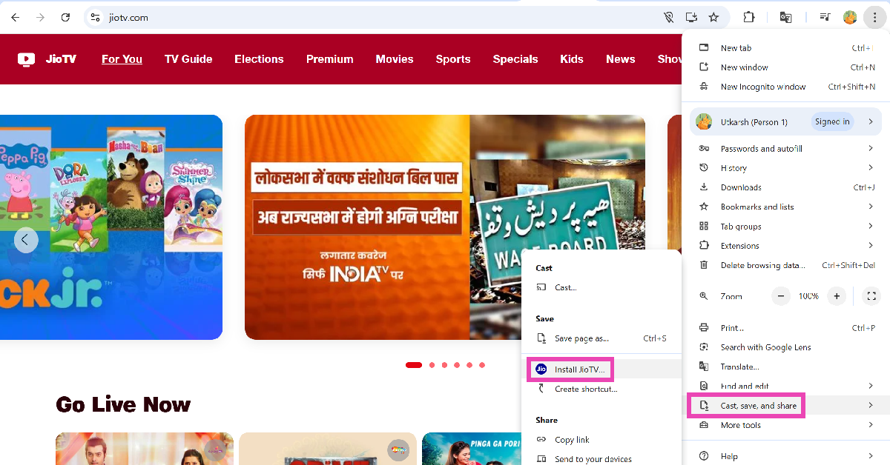The height and width of the screenshot is (465, 890).
Task: Expand Bookmarks and lists submenu
Action: tap(871, 207)
